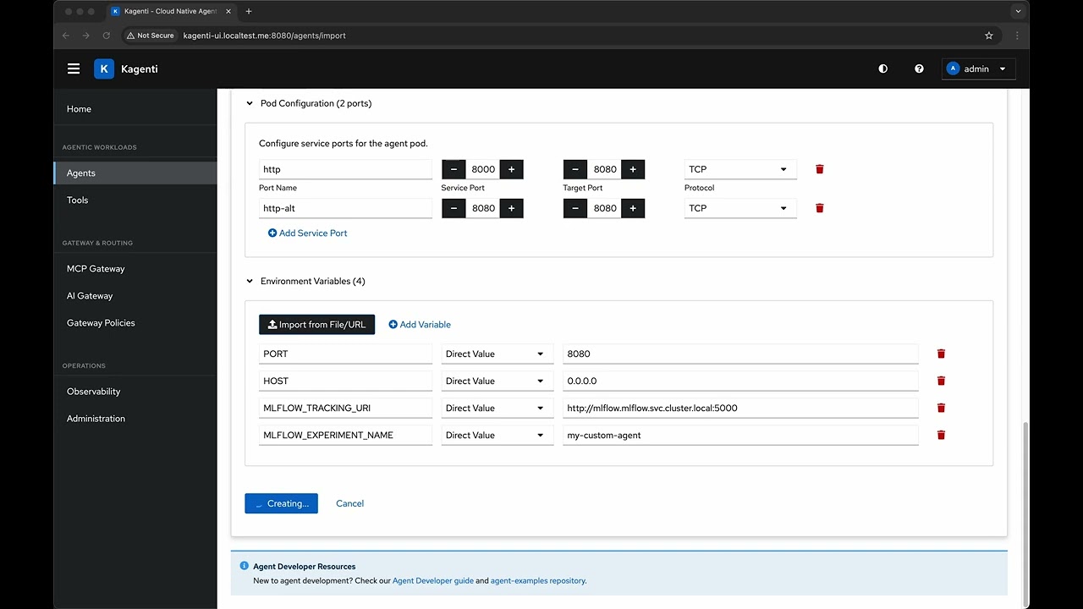Cancel the agent import
The width and height of the screenshot is (1083, 609).
(349, 503)
